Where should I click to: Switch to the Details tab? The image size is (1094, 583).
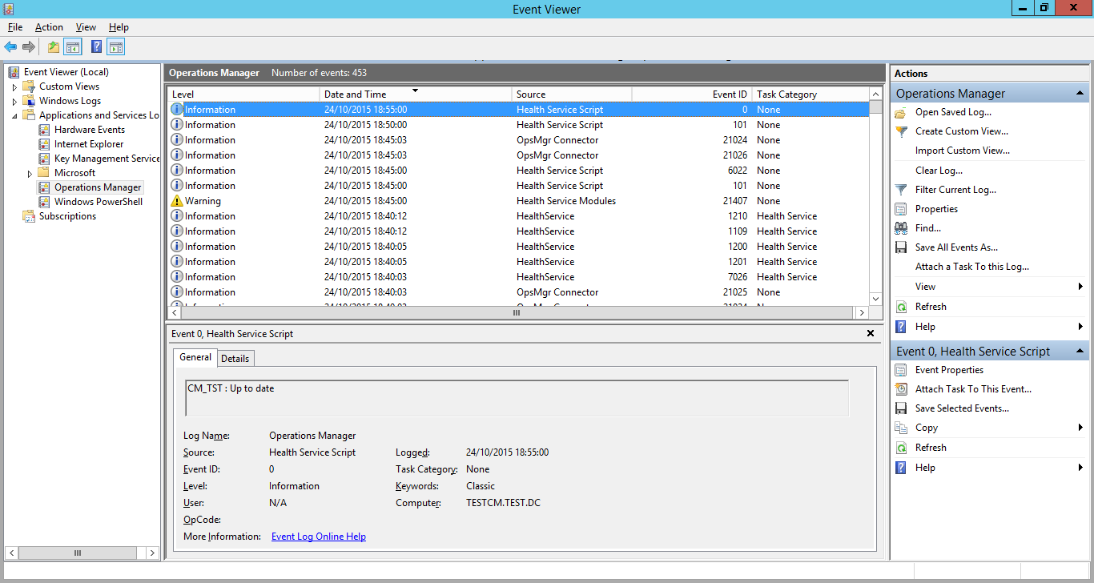click(235, 359)
